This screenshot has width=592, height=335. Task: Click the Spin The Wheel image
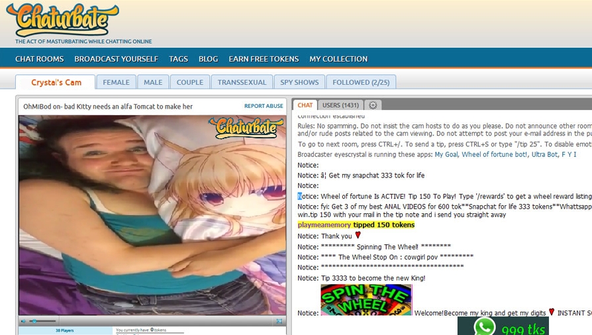click(x=366, y=299)
